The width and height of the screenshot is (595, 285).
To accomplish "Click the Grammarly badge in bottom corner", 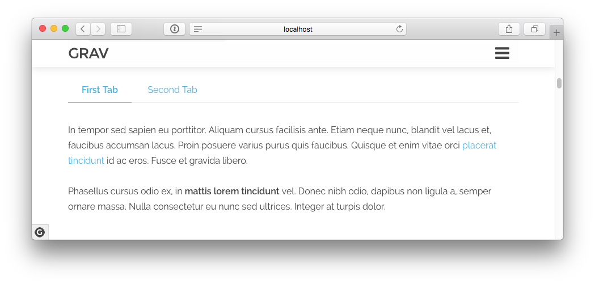I will (40, 232).
